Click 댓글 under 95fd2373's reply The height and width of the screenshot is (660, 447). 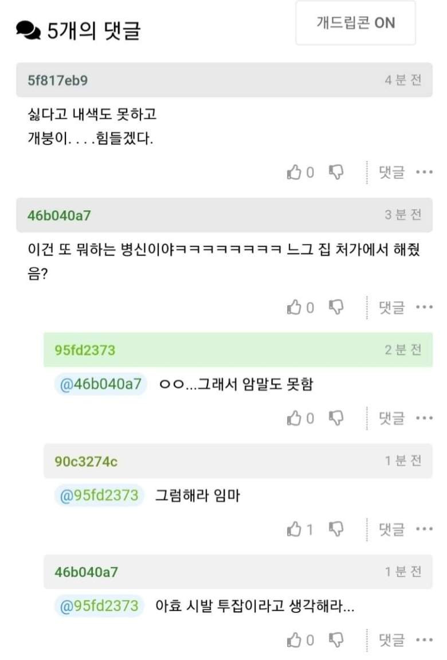[x=391, y=418]
